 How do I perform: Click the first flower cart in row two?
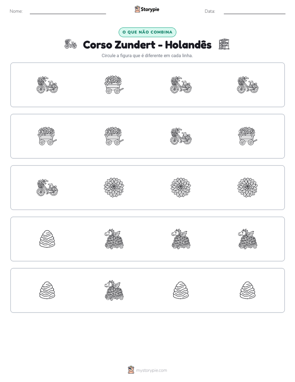pyautogui.click(x=47, y=136)
